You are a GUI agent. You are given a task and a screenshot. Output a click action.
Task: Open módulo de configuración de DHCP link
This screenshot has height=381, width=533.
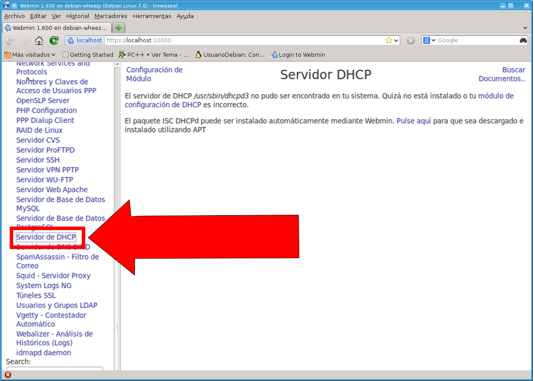[x=319, y=100]
